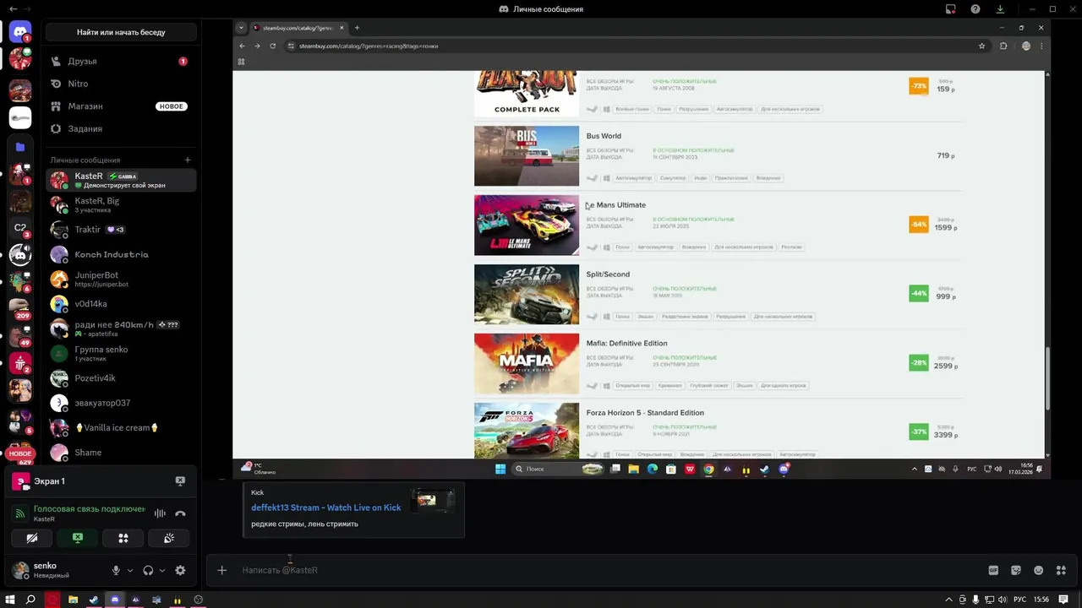Open the Группа senko group chat
The height and width of the screenshot is (608, 1082).
(x=121, y=353)
